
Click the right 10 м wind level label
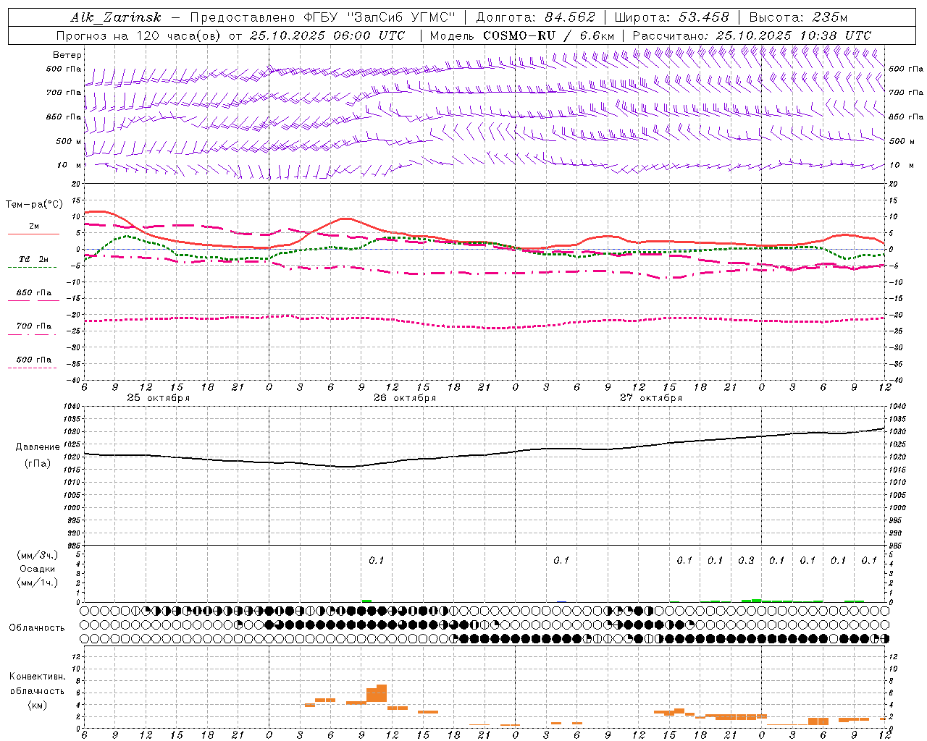coord(900,166)
